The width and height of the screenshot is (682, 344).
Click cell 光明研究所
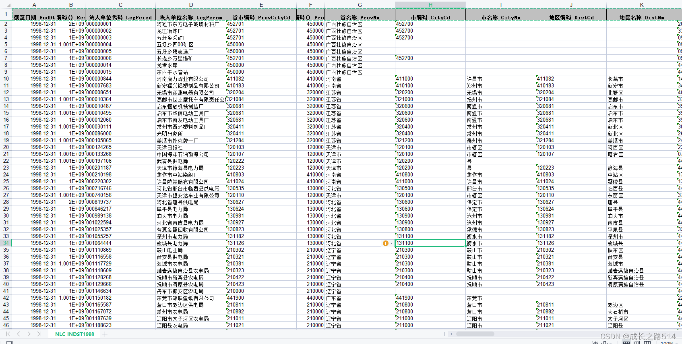191,134
